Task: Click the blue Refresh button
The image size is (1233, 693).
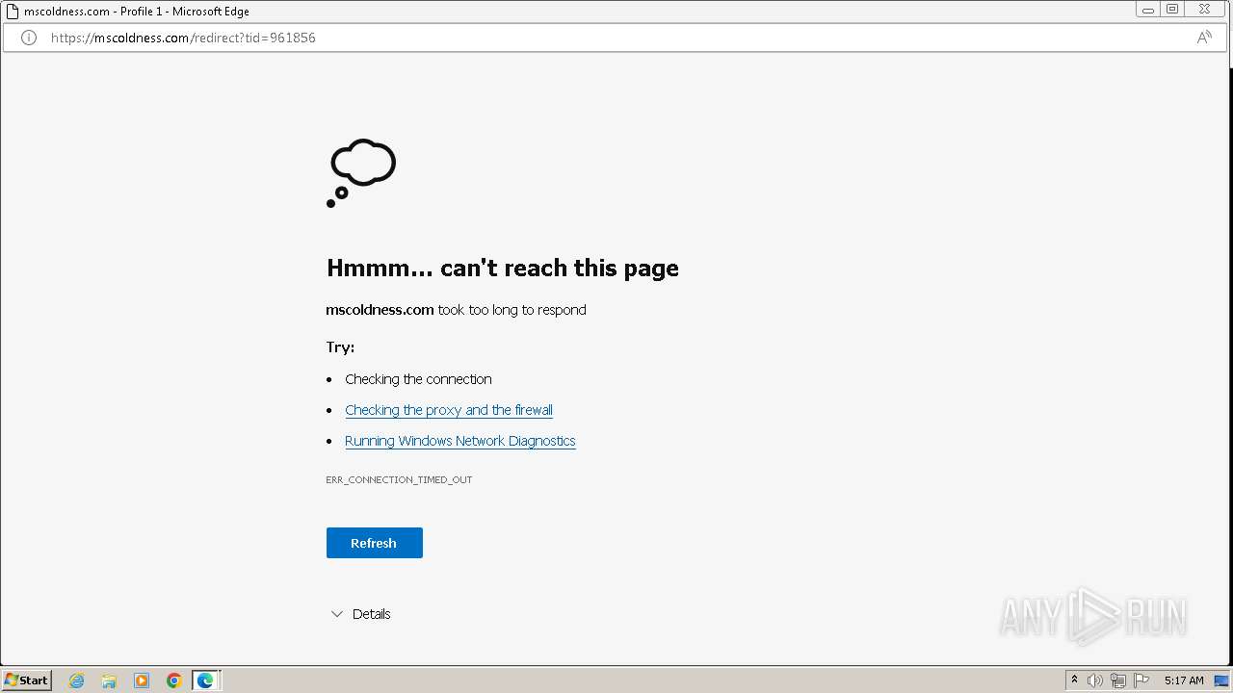Action: pos(374,543)
